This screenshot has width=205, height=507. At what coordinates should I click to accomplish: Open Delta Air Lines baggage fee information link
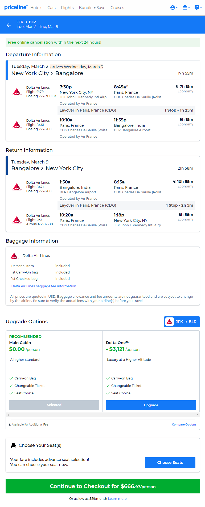point(44,286)
